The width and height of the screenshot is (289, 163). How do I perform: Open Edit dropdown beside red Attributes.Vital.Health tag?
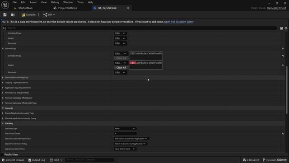121,63
